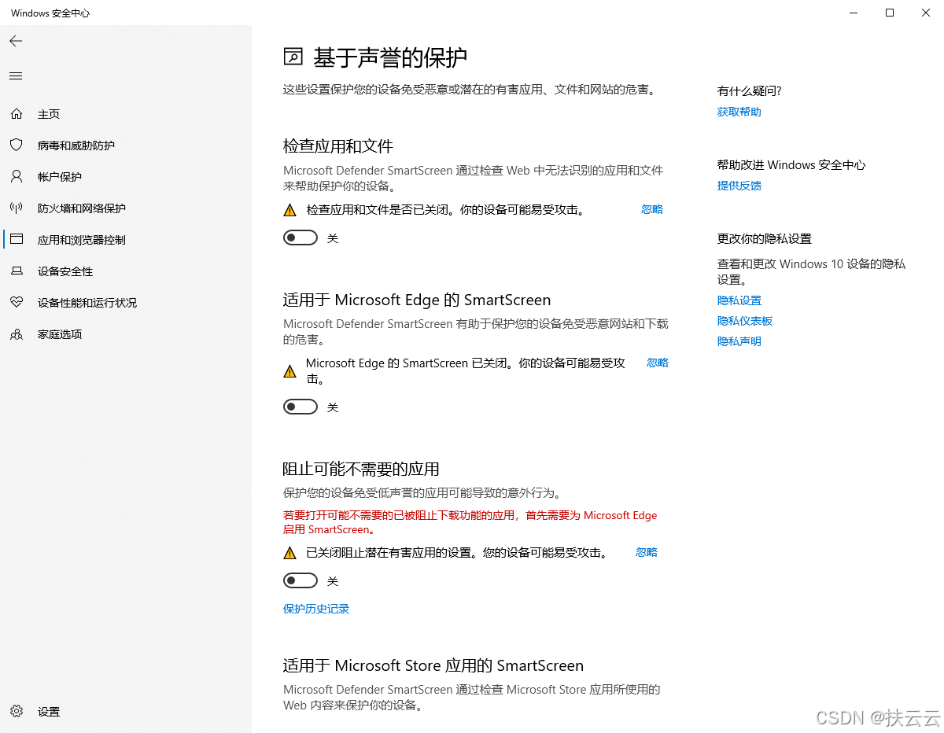Open the 隐私设置 link
Viewport: 944px width, 733px height.
click(739, 300)
